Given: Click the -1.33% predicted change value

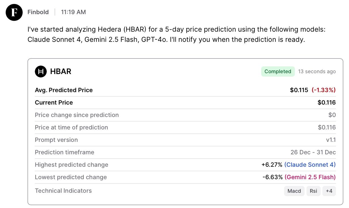Looking at the screenshot, I should click(x=324, y=90).
